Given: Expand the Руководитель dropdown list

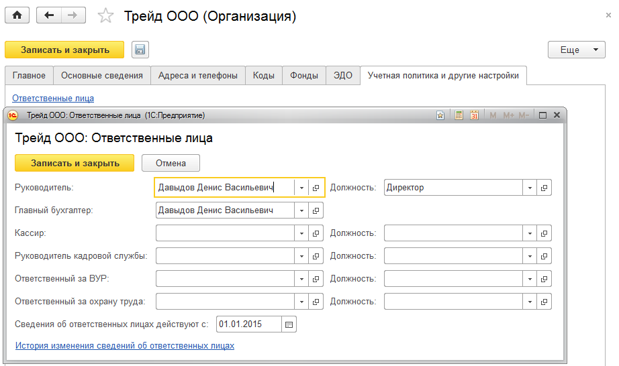Looking at the screenshot, I should coord(301,188).
